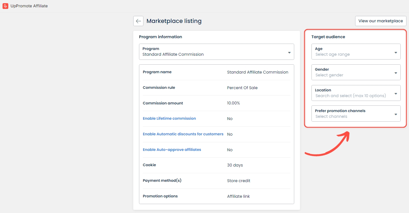Click the Program information heading
This screenshot has width=409, height=213.
pos(160,37)
